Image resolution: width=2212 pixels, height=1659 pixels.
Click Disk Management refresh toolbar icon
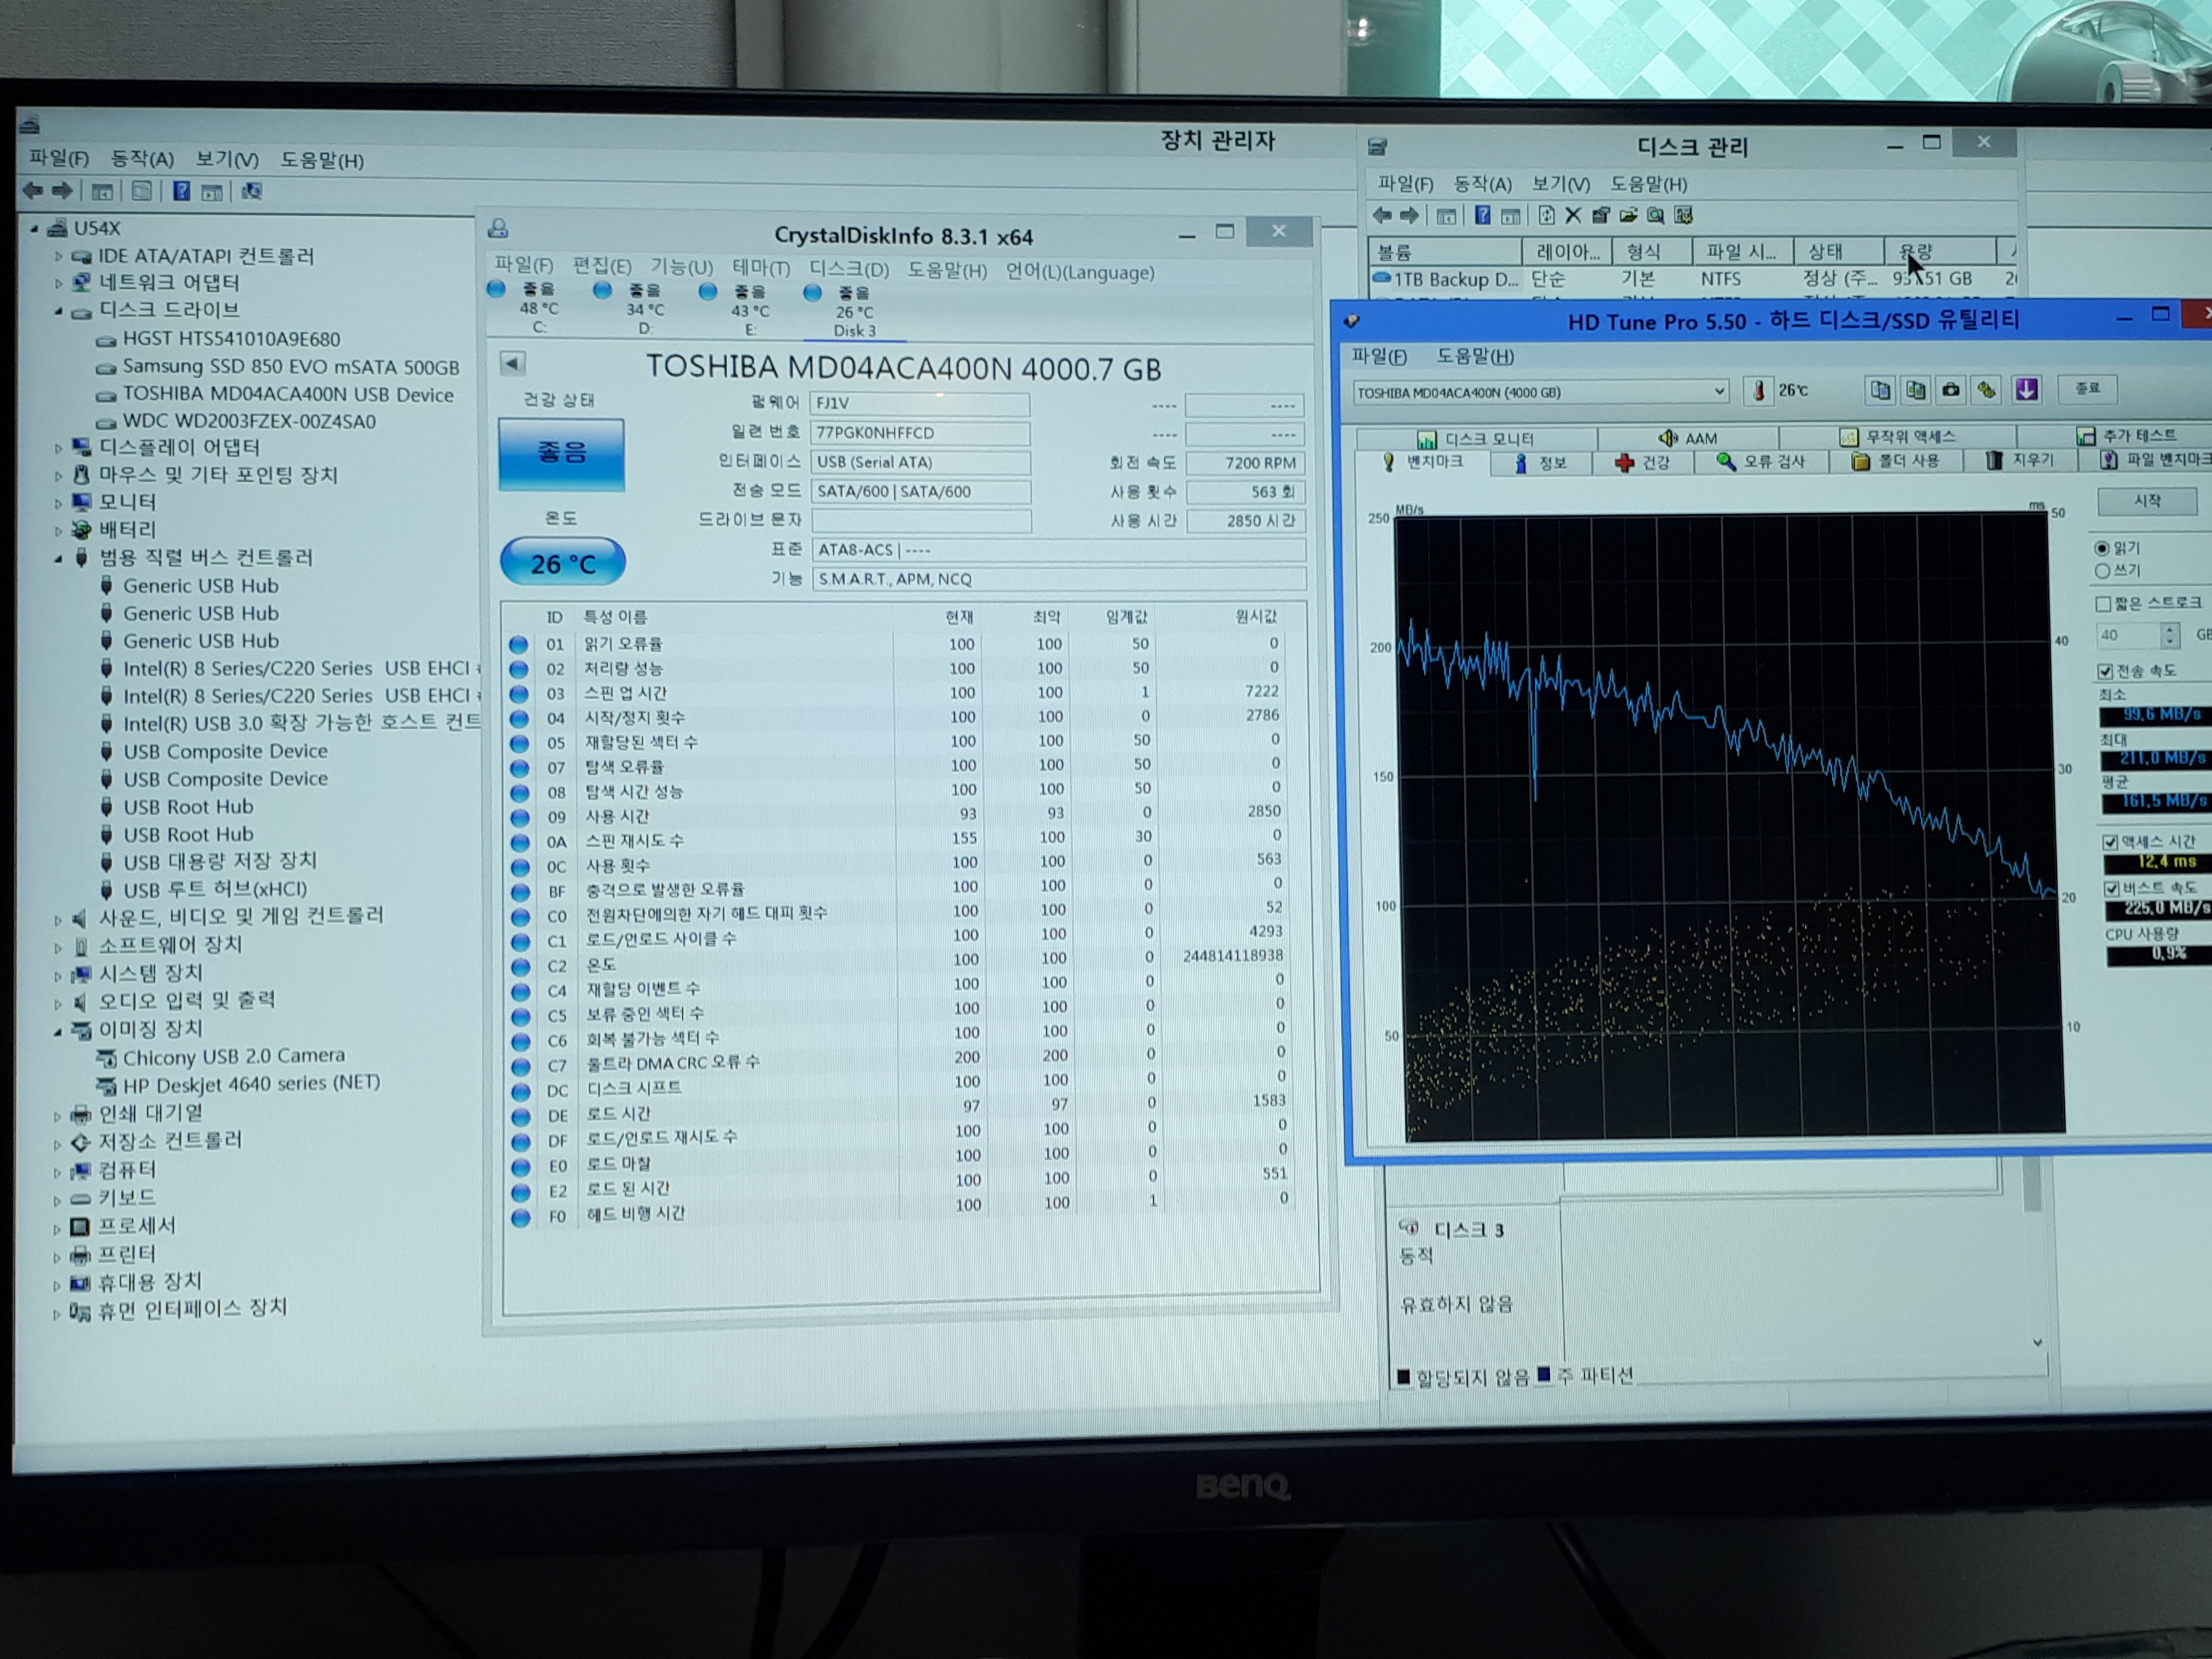click(x=1546, y=215)
